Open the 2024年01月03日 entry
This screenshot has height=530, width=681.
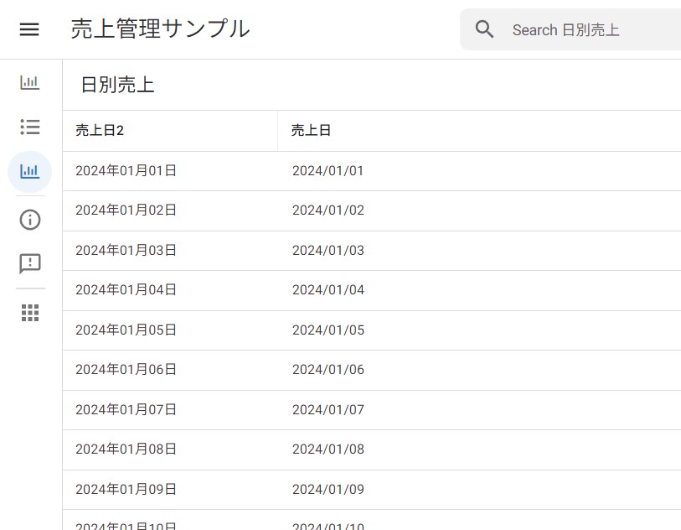(126, 251)
